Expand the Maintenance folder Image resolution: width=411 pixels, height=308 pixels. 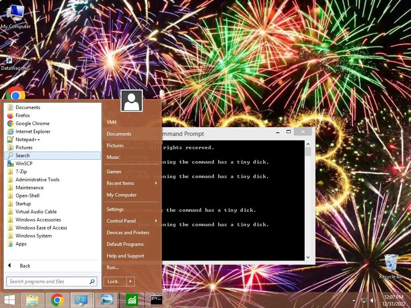point(53,188)
